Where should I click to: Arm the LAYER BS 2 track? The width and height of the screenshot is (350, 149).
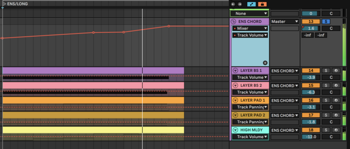336,86
